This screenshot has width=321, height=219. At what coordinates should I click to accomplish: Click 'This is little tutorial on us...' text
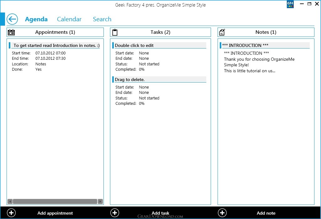(250, 71)
